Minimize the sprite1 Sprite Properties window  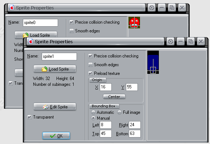click(x=180, y=41)
